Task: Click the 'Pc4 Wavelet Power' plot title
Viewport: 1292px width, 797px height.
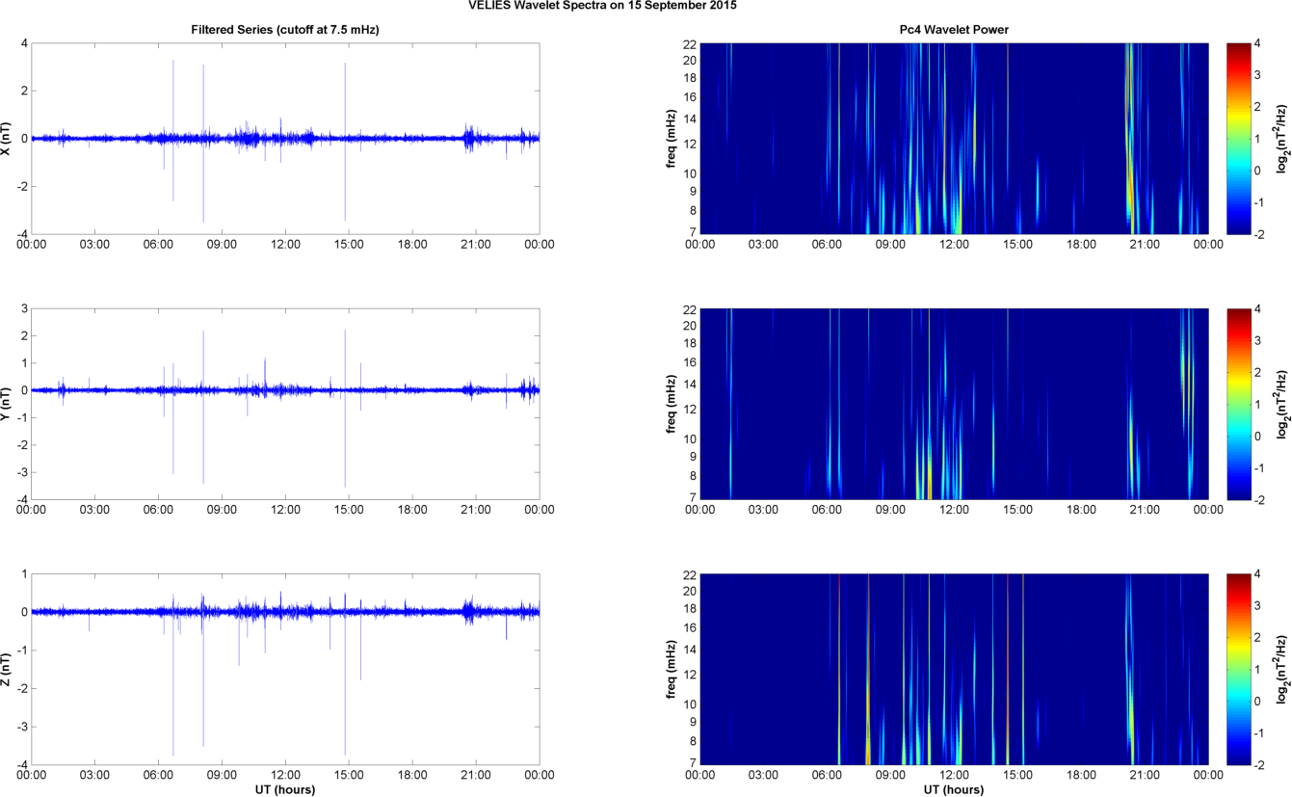Action: pyautogui.click(x=953, y=30)
